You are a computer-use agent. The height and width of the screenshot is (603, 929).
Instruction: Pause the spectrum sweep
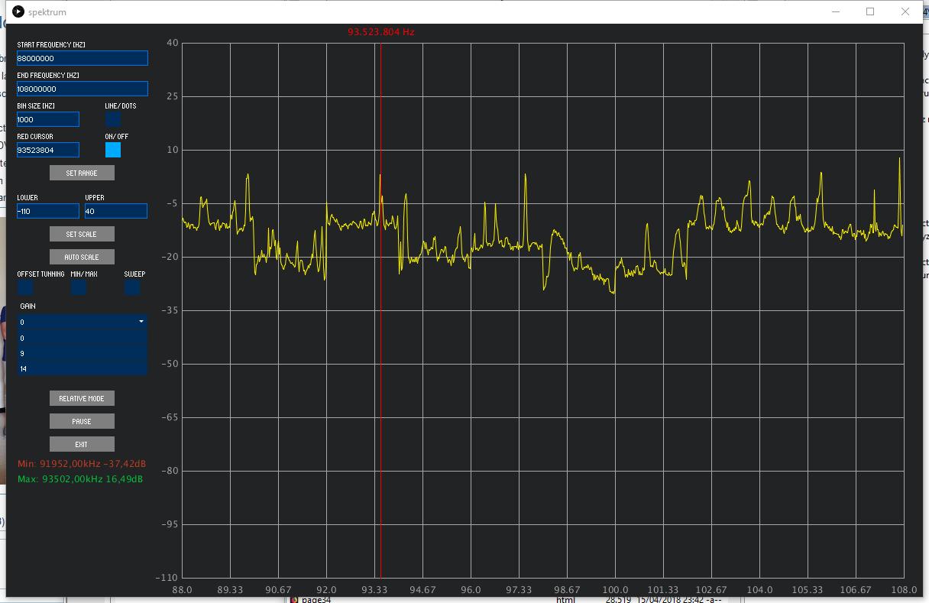(x=82, y=421)
